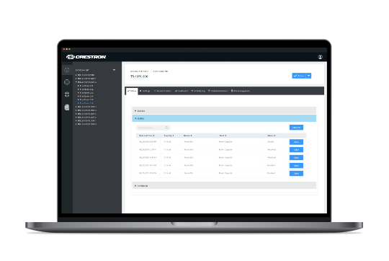This screenshot has width=389, height=261.
Task: Focus the alerts search input field
Action: tap(153, 128)
